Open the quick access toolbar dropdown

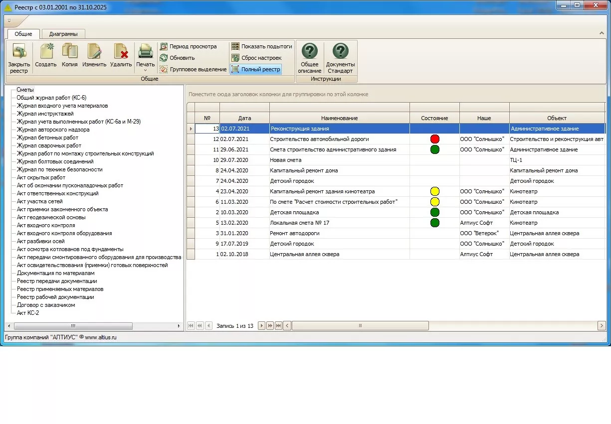[9, 21]
